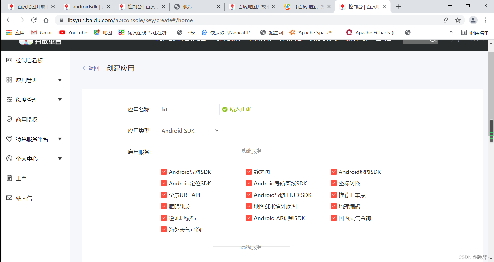This screenshot has width=494, height=262.
Task: Open the Apache Spark bookmark
Action: click(314, 33)
